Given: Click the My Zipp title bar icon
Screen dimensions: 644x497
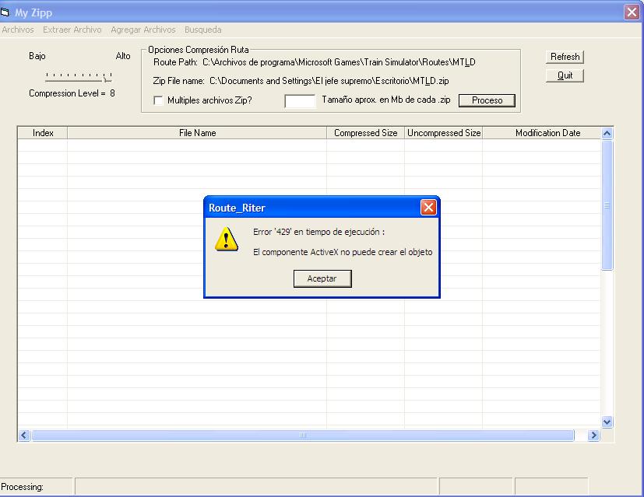Looking at the screenshot, I should pyautogui.click(x=6, y=12).
